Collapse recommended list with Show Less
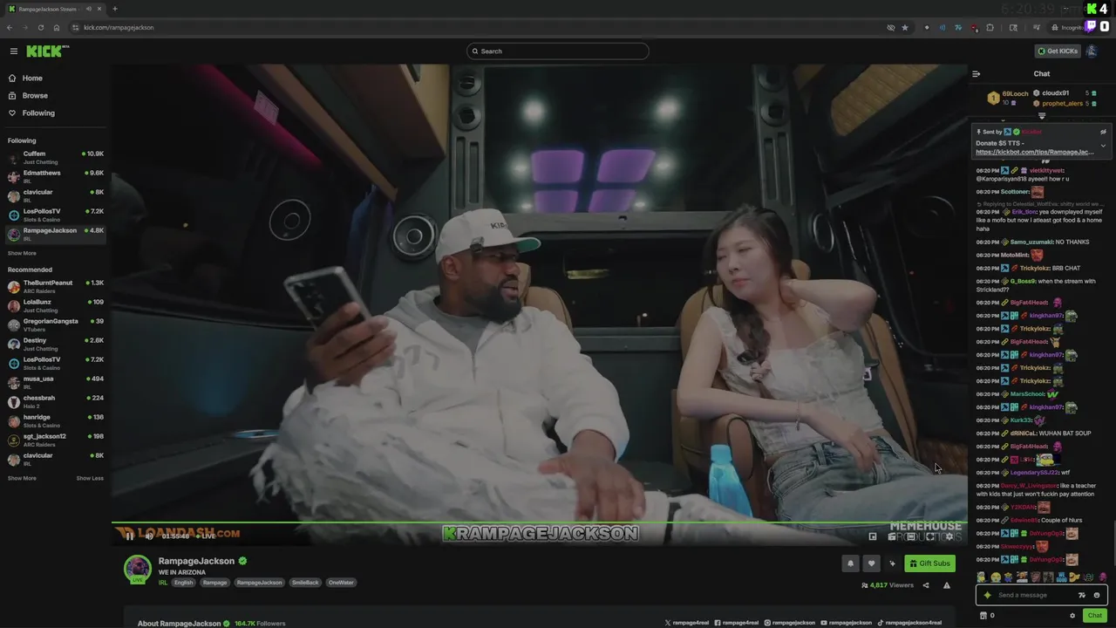This screenshot has width=1116, height=628. (90, 478)
